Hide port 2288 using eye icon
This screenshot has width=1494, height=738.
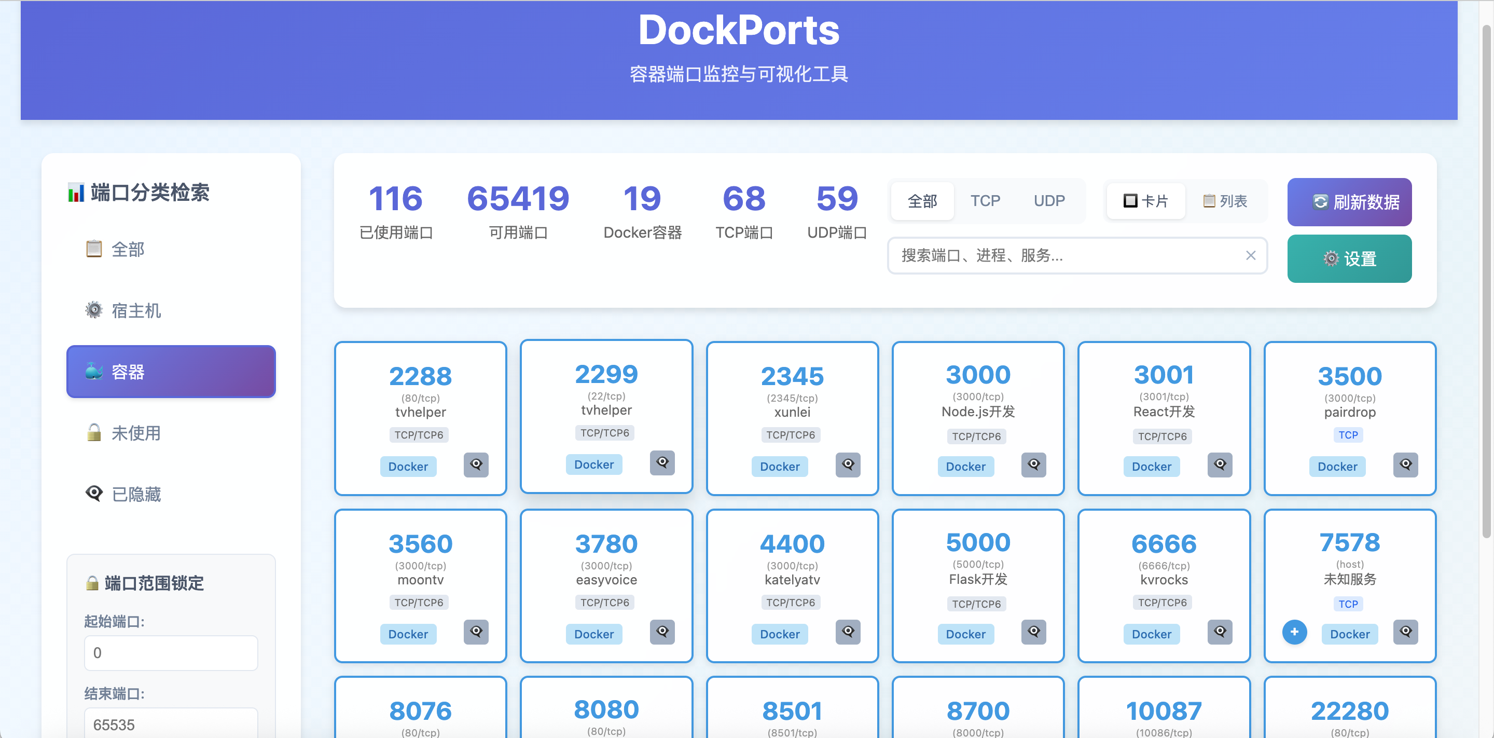(x=476, y=464)
